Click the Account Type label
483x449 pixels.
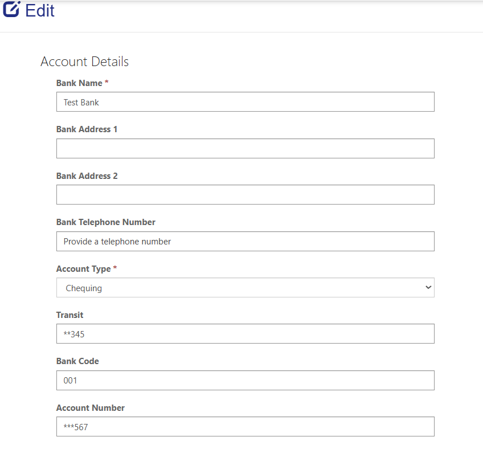83,269
